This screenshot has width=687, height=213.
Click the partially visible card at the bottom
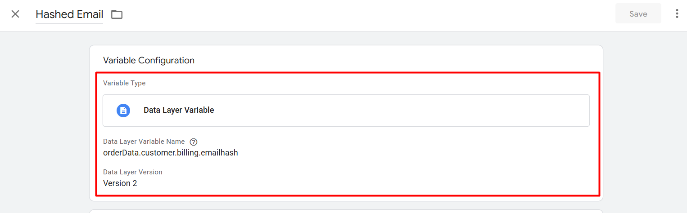point(346,211)
